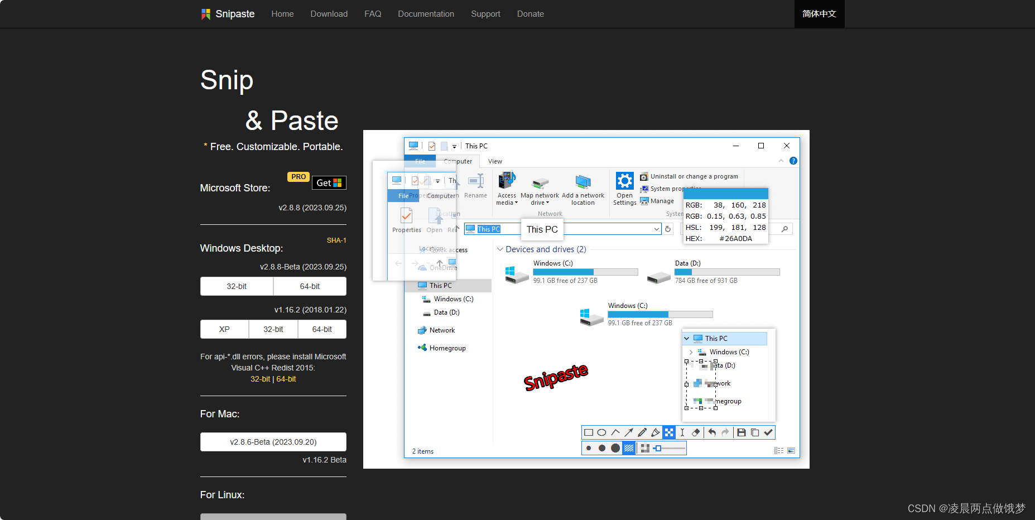Click the Data (D:) usage bar
The width and height of the screenshot is (1035, 520).
click(727, 272)
